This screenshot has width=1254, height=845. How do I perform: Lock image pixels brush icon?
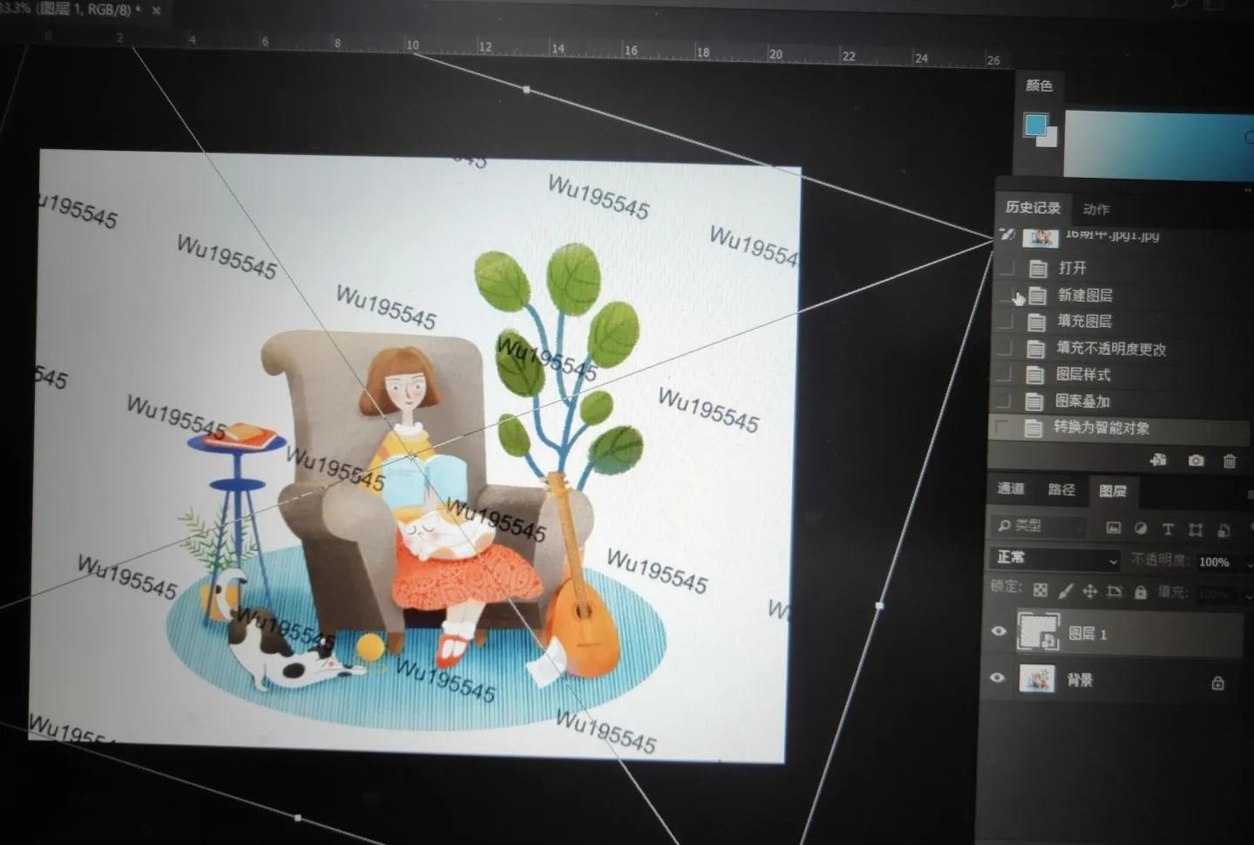[x=1065, y=591]
